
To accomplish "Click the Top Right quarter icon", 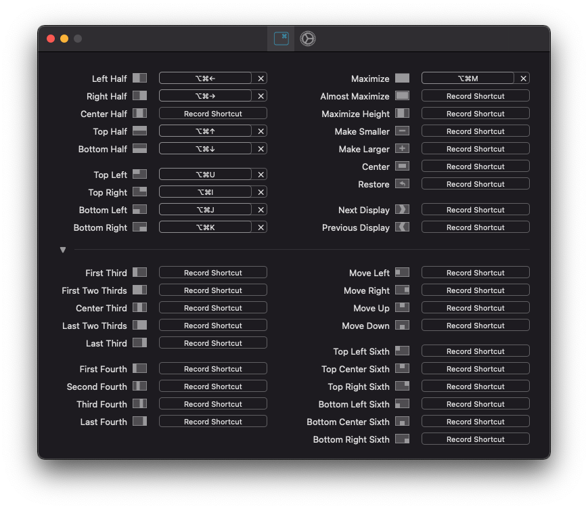I will [x=139, y=192].
